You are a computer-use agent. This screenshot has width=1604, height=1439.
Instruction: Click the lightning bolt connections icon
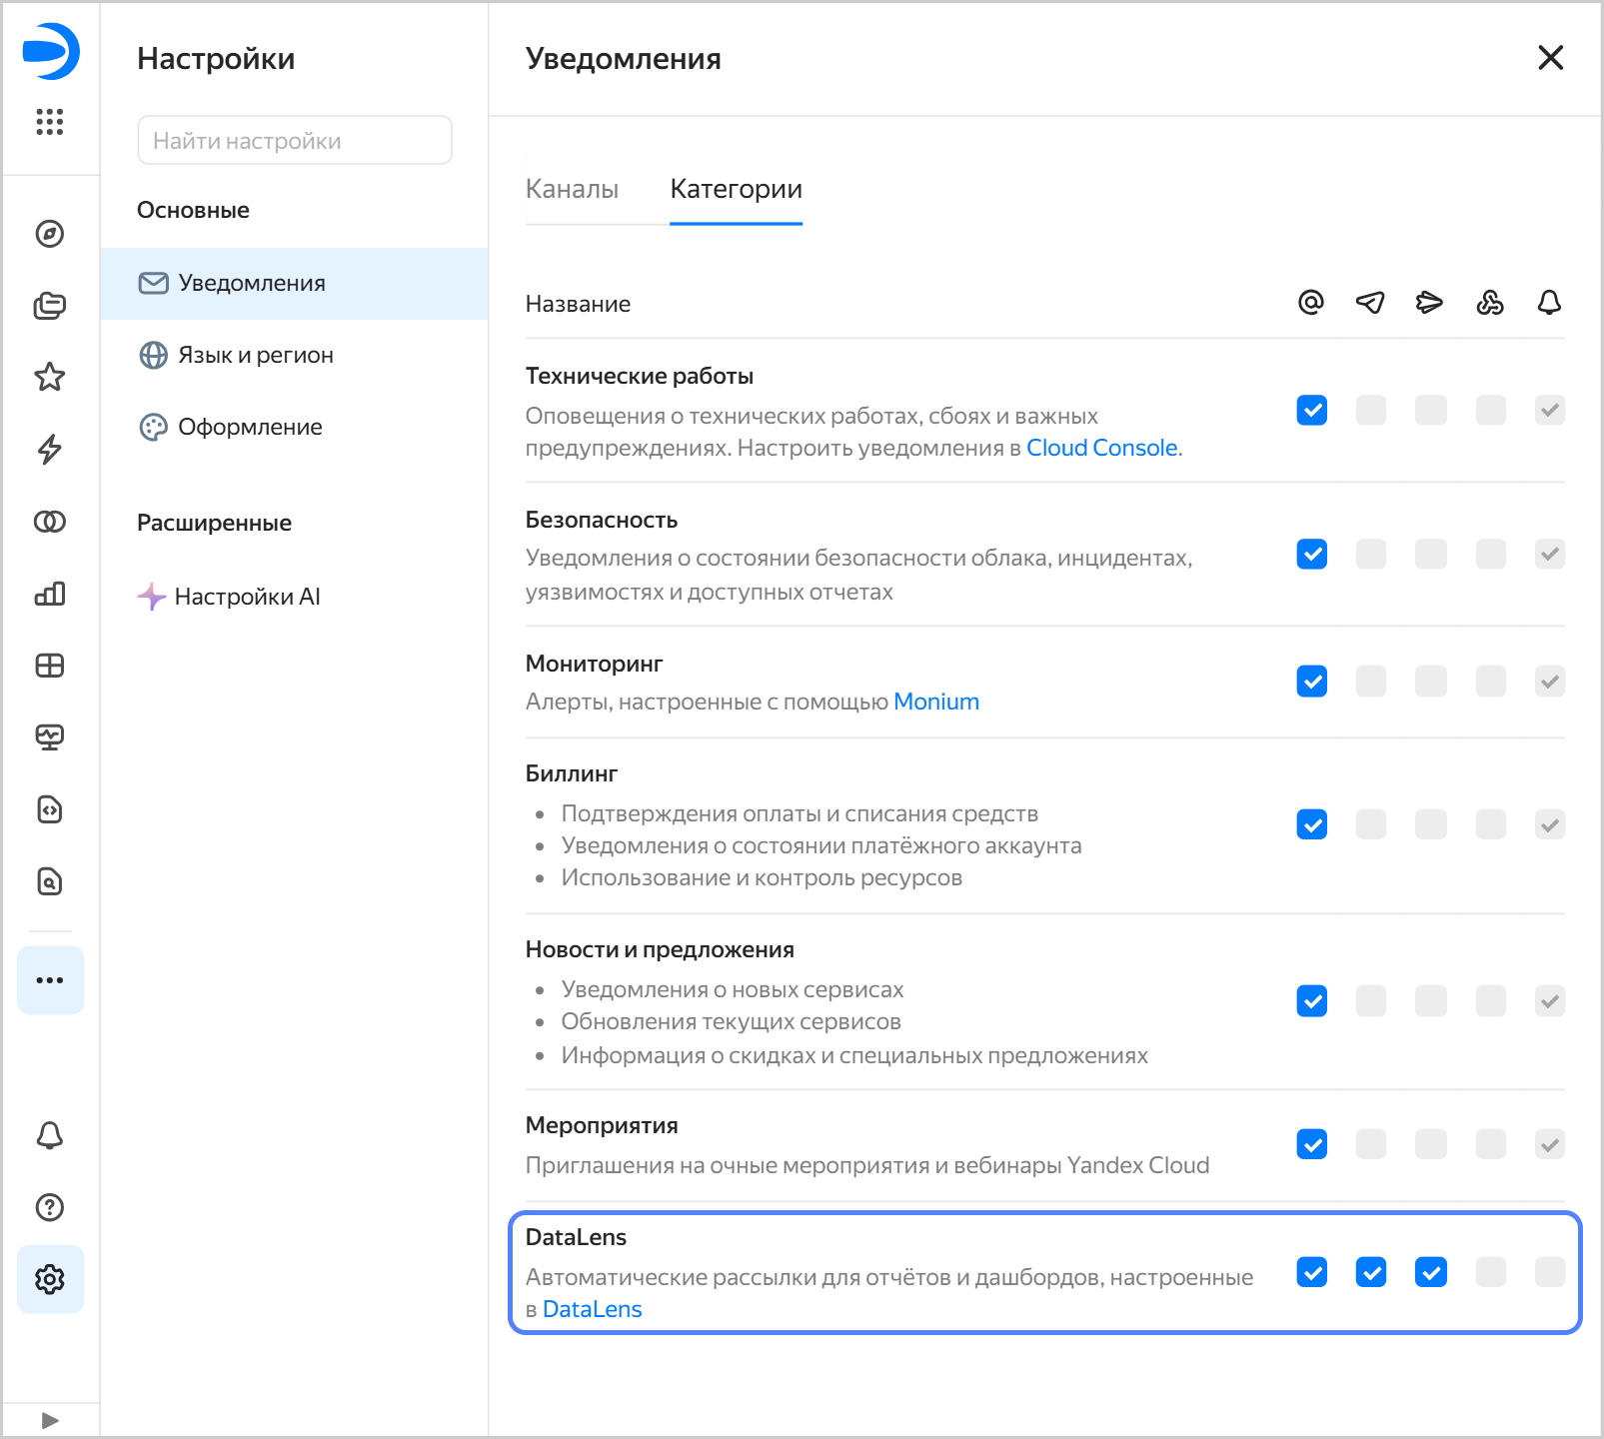pos(50,450)
